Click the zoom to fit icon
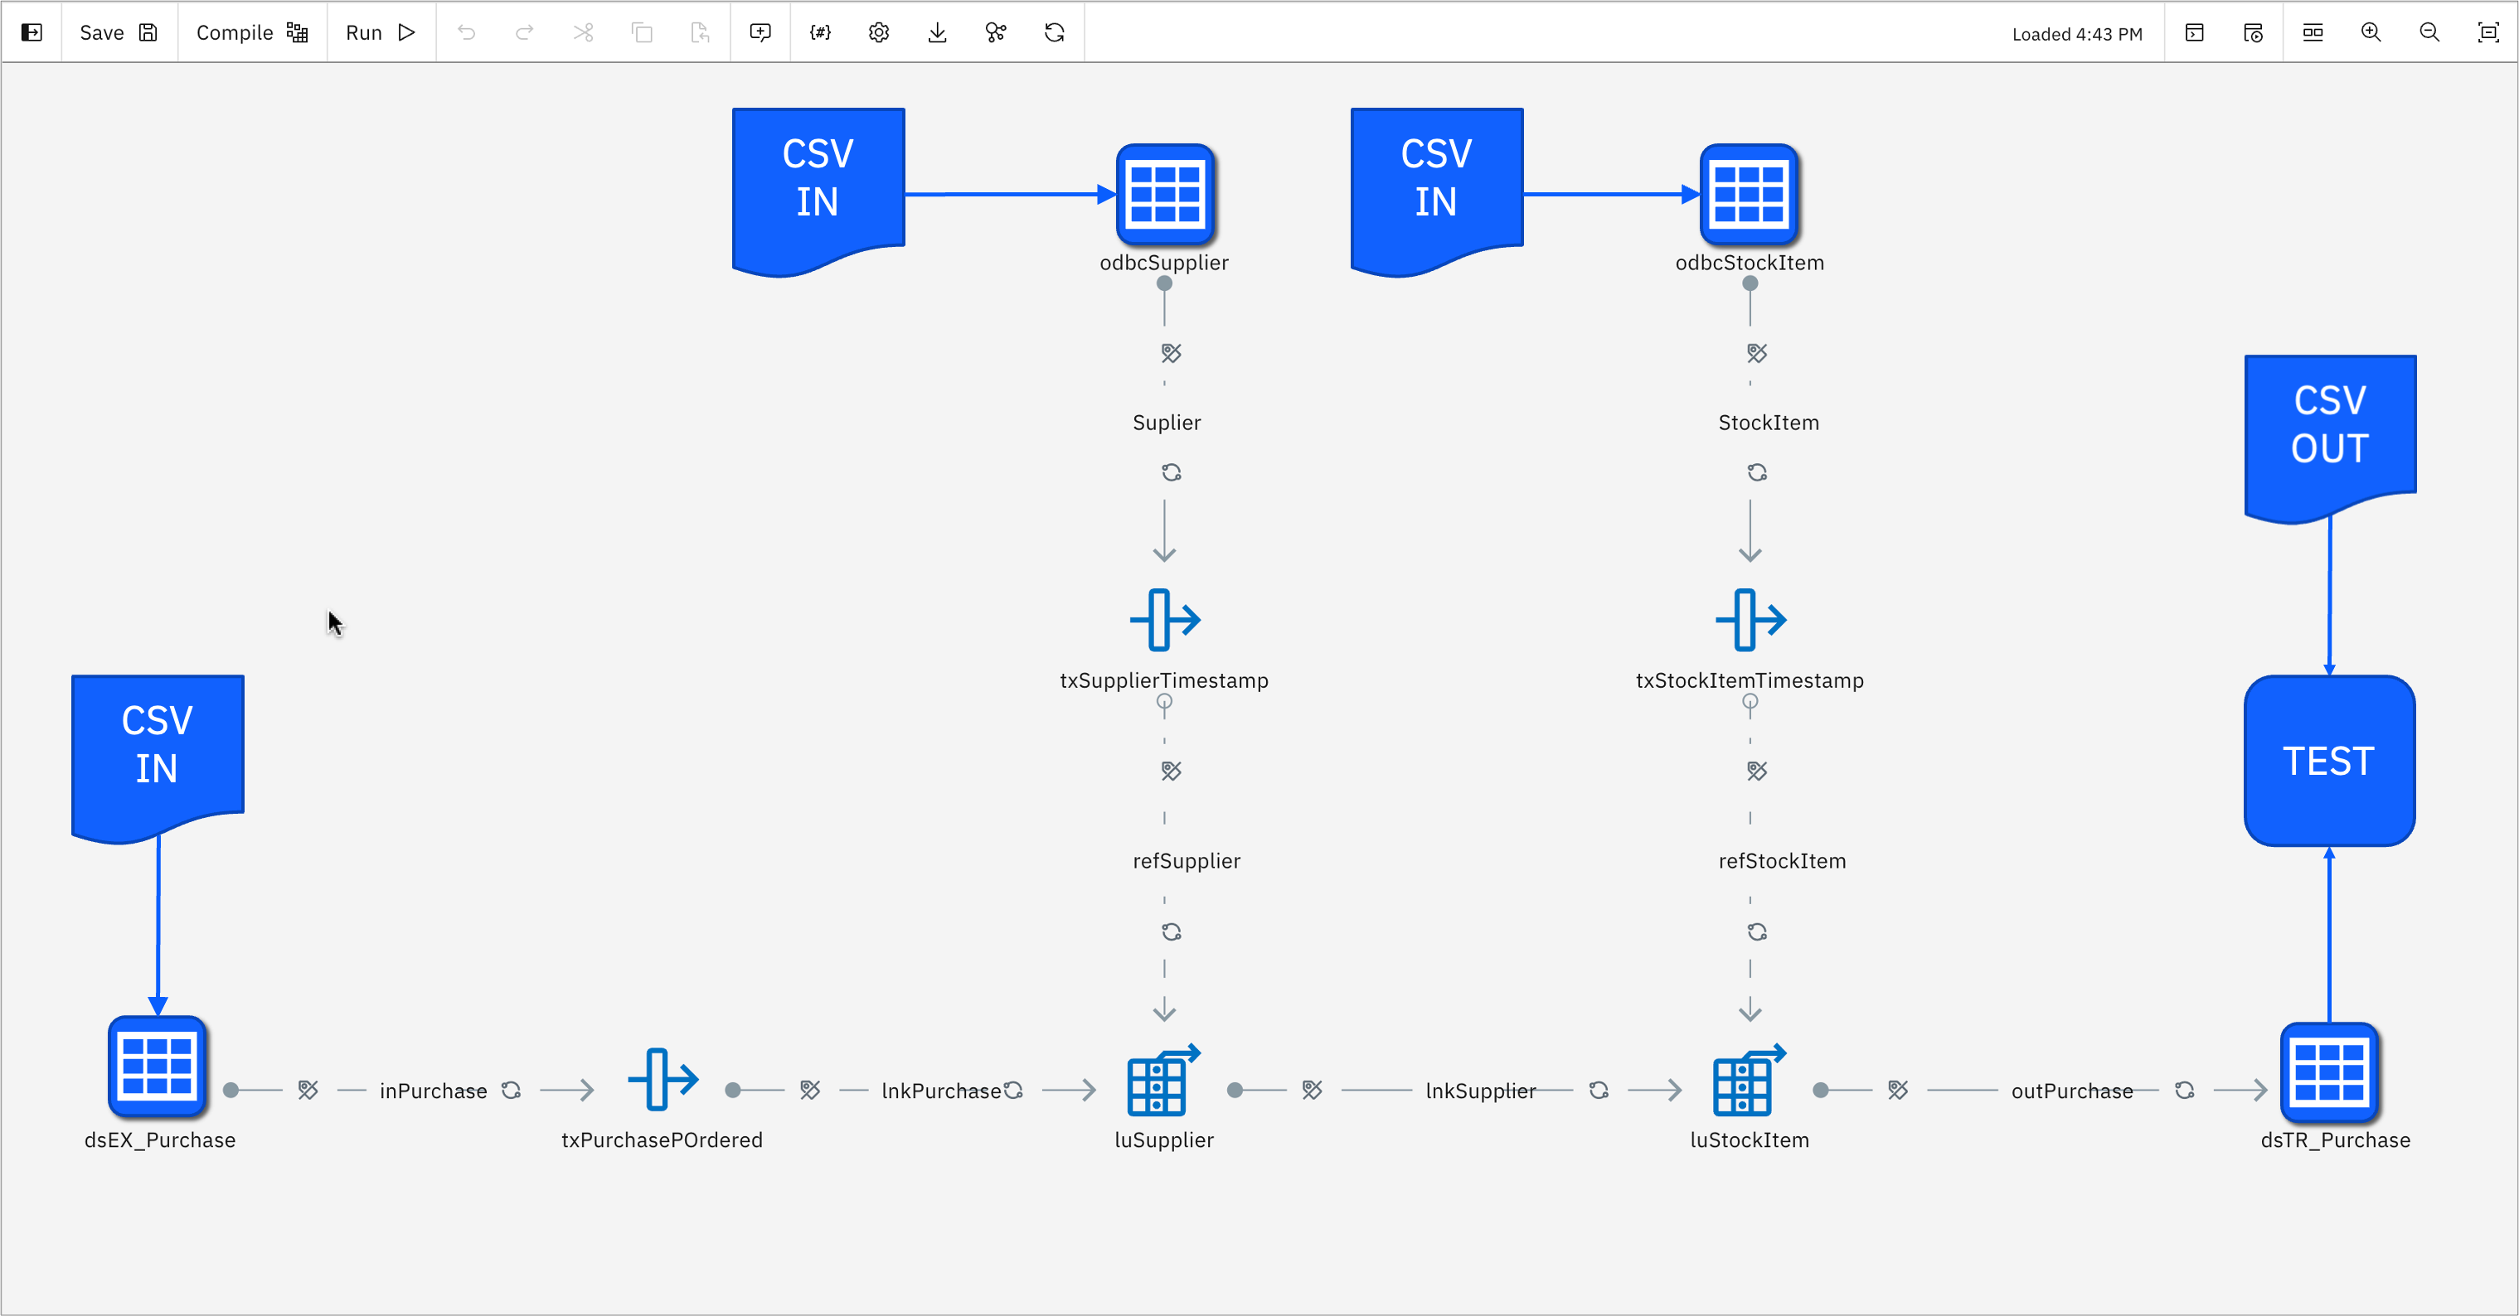 pos(2488,32)
